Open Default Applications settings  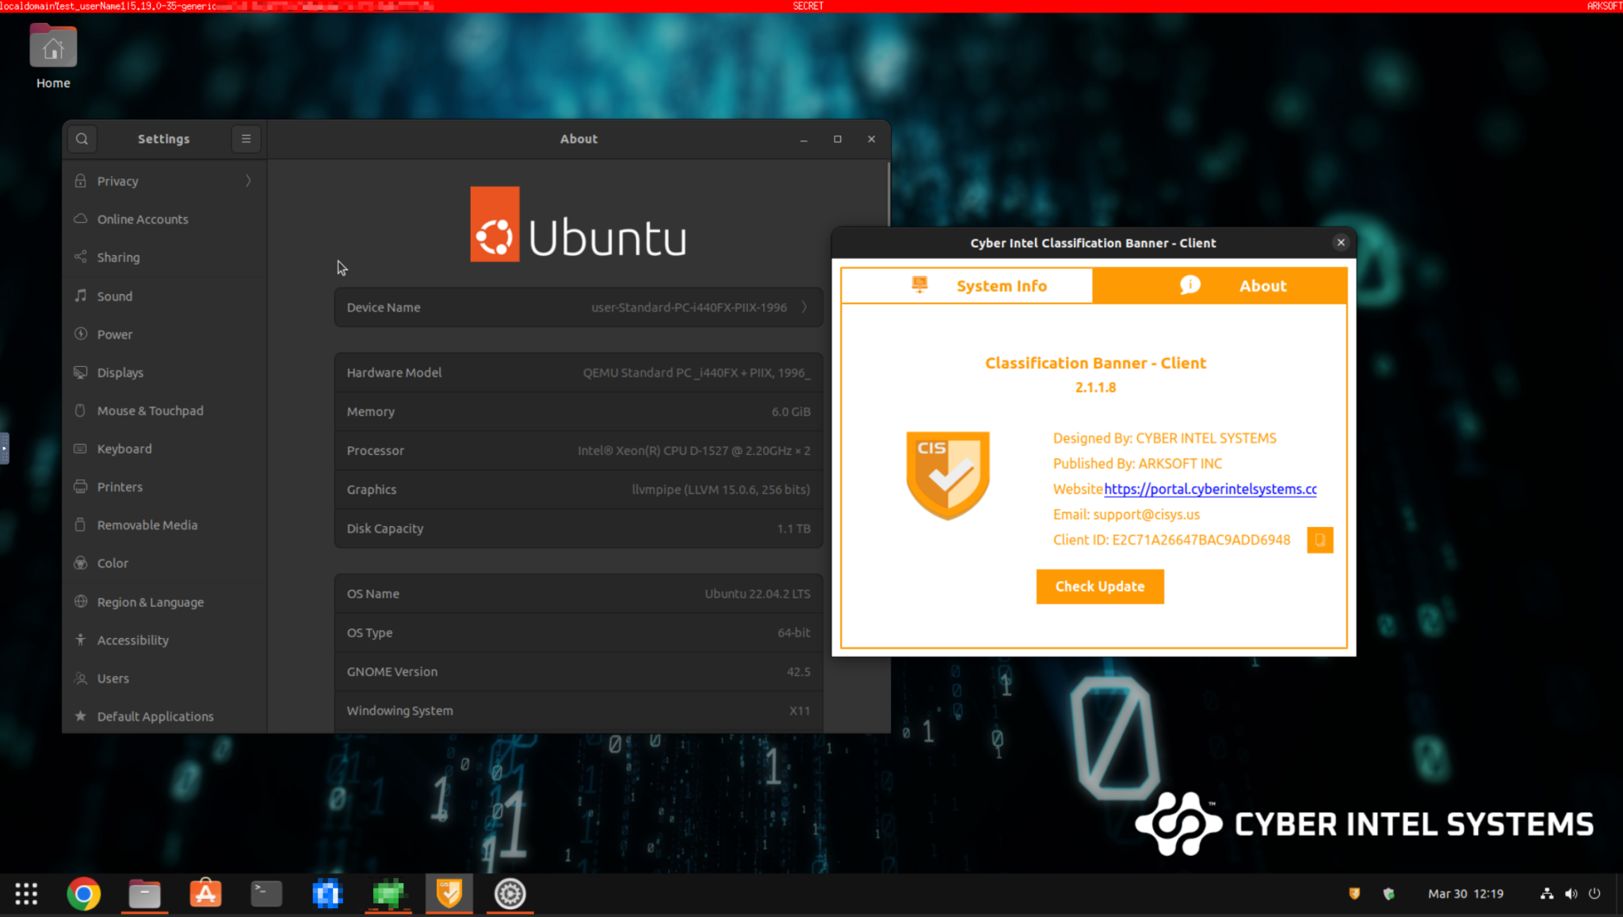pos(155,716)
